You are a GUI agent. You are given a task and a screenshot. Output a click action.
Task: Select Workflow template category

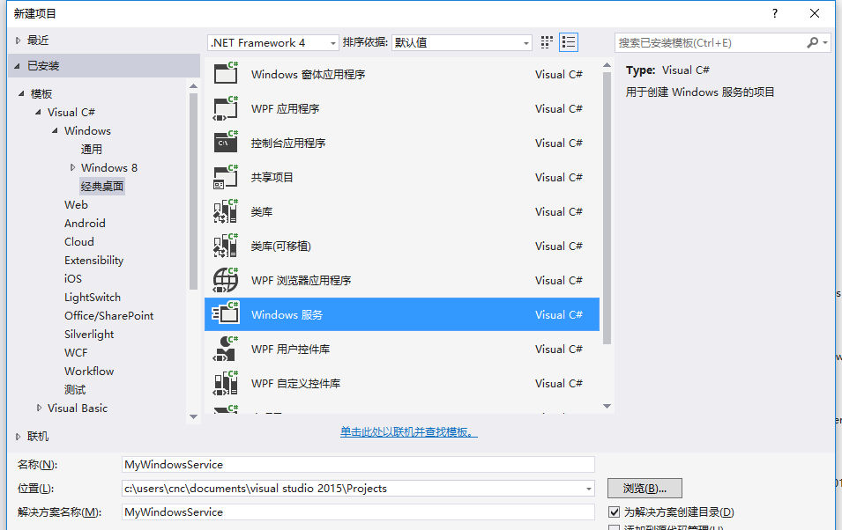[89, 372]
